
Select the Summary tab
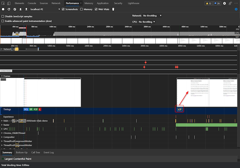[7, 153]
